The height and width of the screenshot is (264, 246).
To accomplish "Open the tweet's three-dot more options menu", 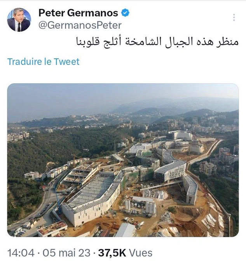I will coord(234,17).
